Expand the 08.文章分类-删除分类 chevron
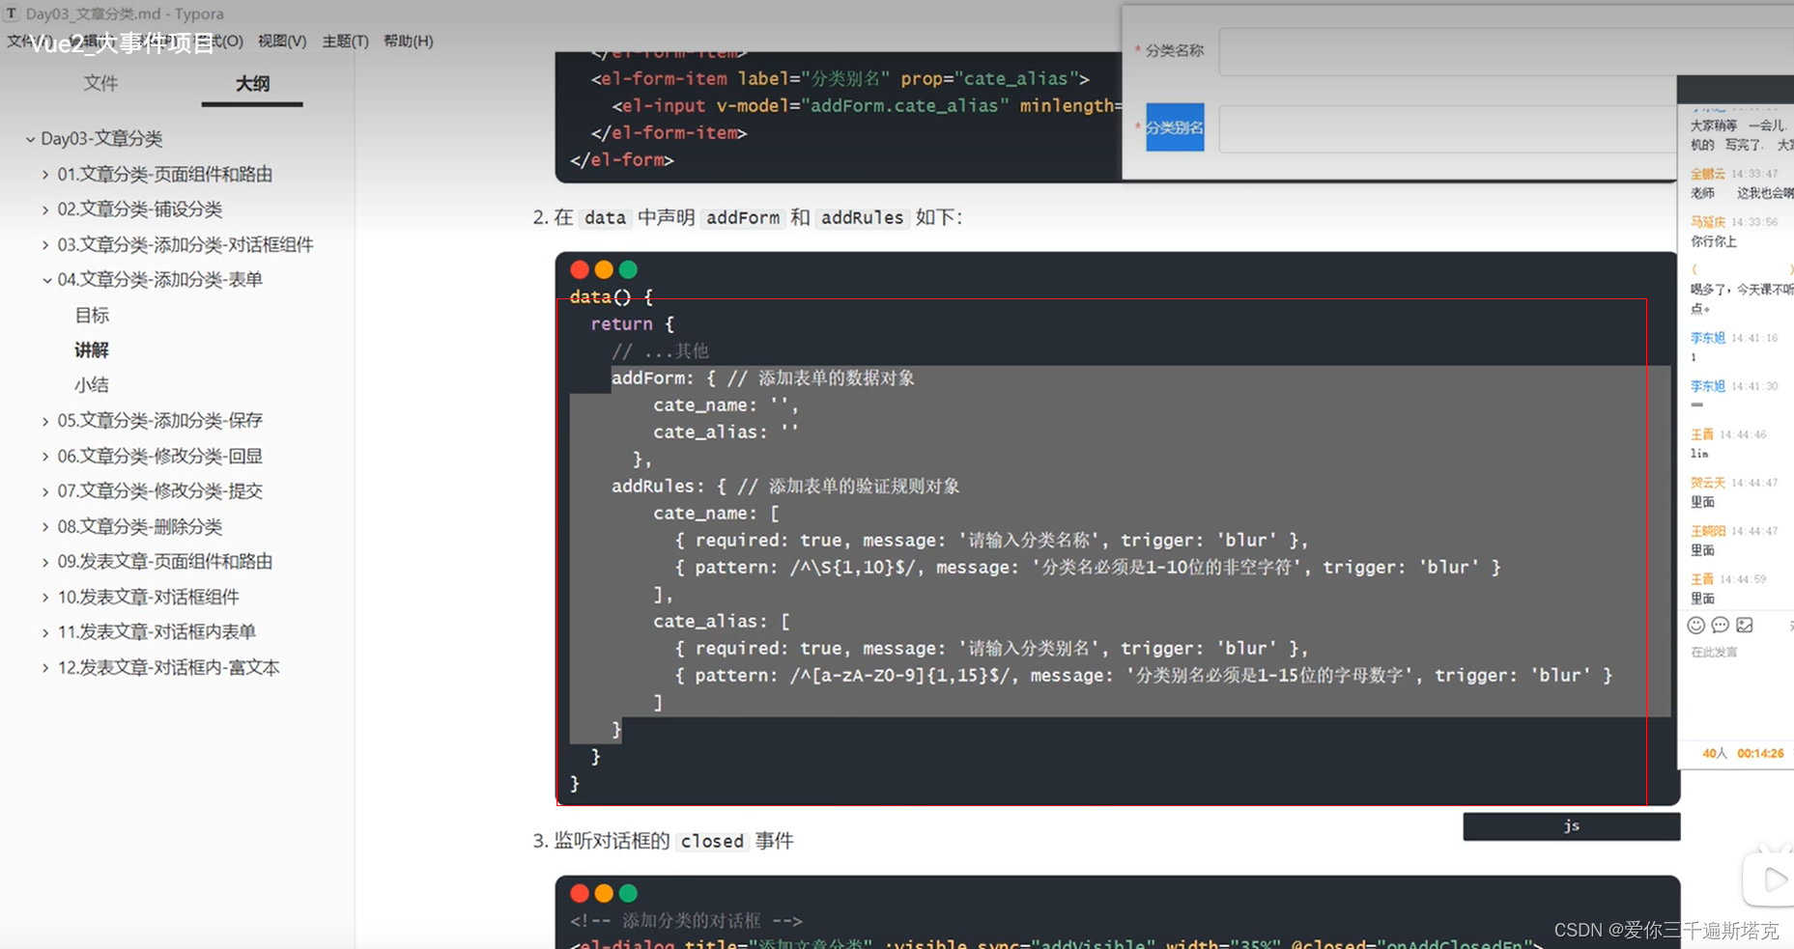Screen dimensions: 1794x949 [45, 527]
